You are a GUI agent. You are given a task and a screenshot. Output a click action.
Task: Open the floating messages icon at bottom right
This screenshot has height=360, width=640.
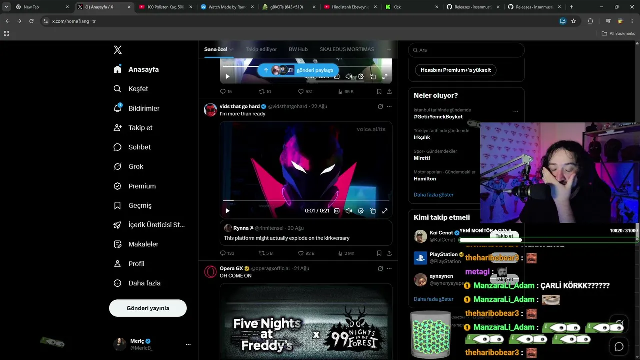tap(619, 346)
